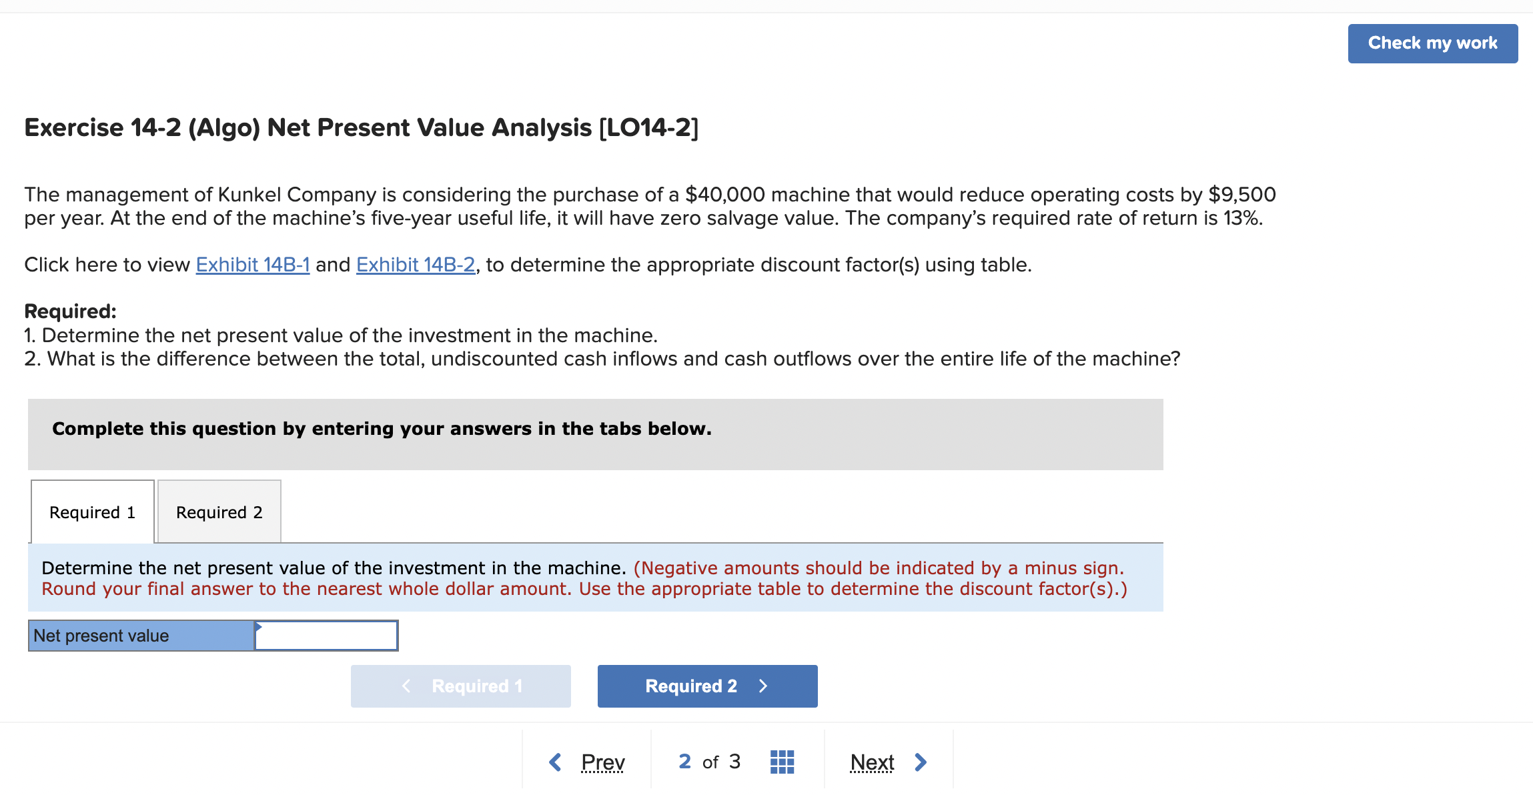Image resolution: width=1533 pixels, height=795 pixels.
Task: Open Exhibit 14B-1 link
Action: pyautogui.click(x=252, y=264)
